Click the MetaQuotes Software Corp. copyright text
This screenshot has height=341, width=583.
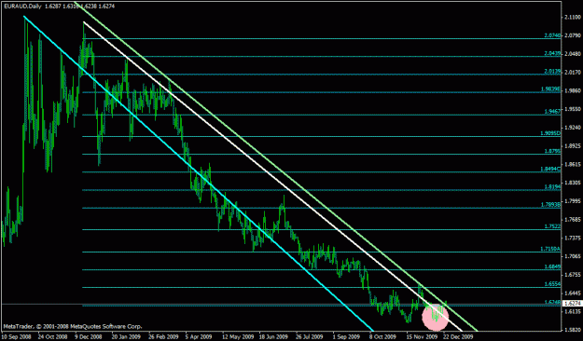pyautogui.click(x=72, y=327)
